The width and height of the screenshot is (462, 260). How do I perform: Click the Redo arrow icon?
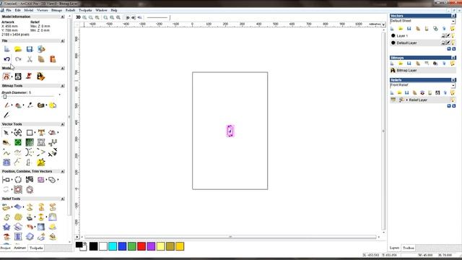[18, 59]
